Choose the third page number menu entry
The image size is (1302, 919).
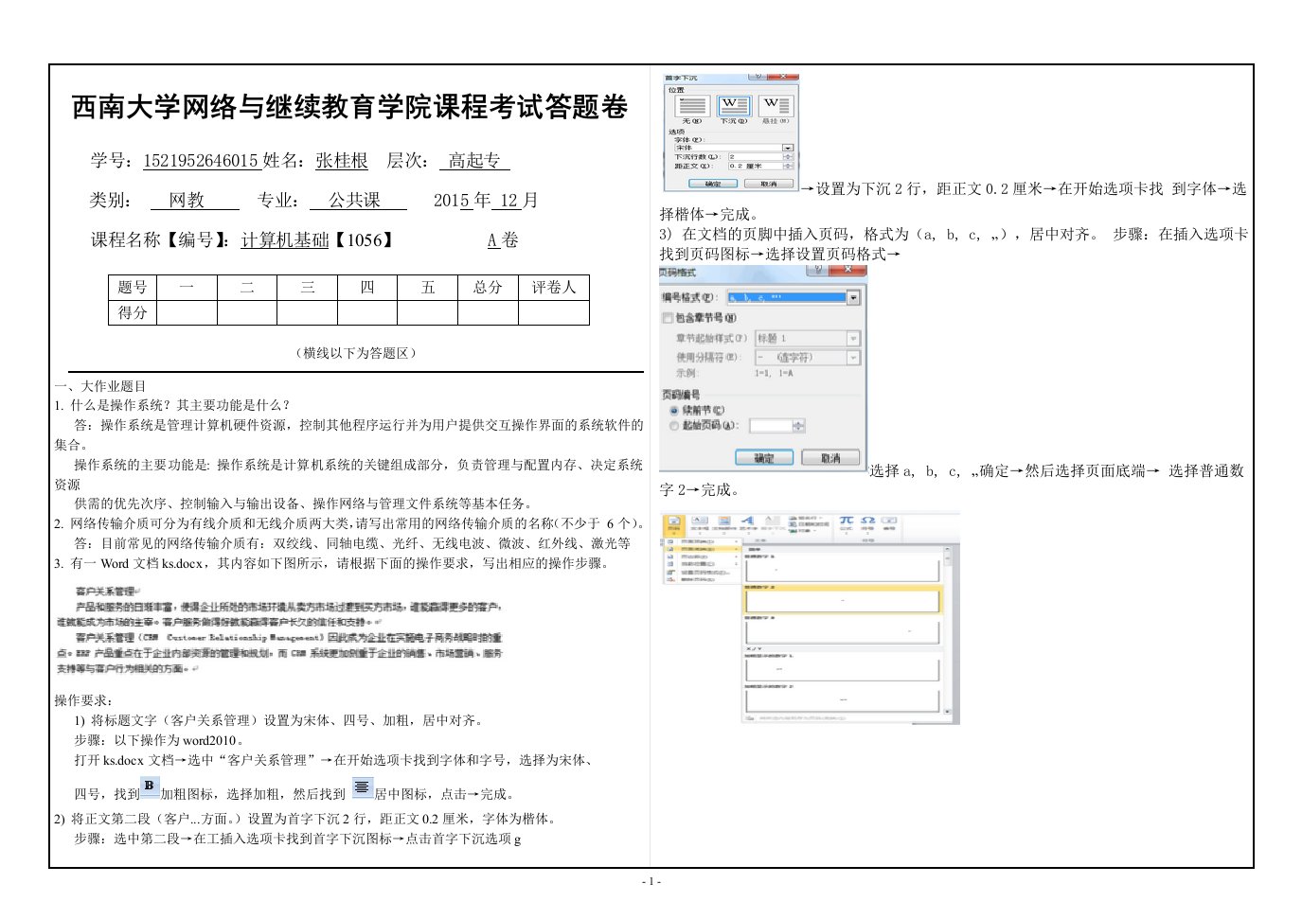(702, 557)
